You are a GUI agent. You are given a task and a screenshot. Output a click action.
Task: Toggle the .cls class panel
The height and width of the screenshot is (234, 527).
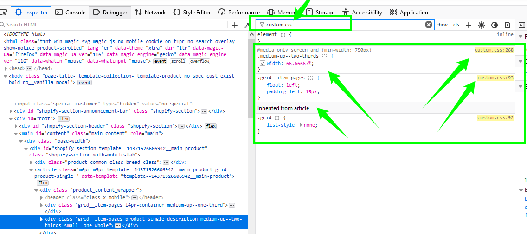pyautogui.click(x=456, y=25)
